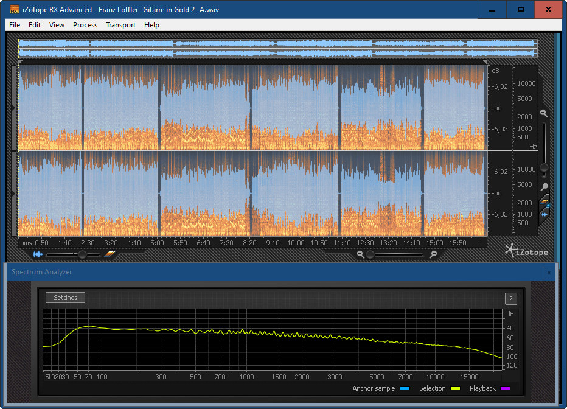This screenshot has height=409, width=567.
Task: Toggle the spectrogram view tab on right side
Action: [x=544, y=201]
